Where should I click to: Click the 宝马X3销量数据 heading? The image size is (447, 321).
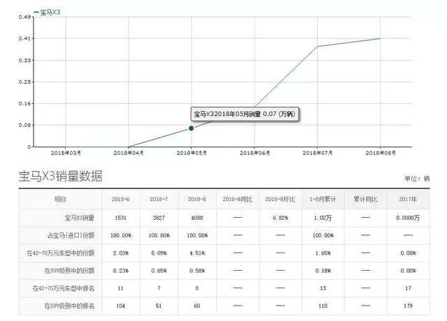61,177
